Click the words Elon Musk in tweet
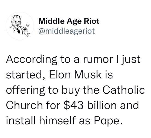This screenshot has width=151, height=138. 75,75
